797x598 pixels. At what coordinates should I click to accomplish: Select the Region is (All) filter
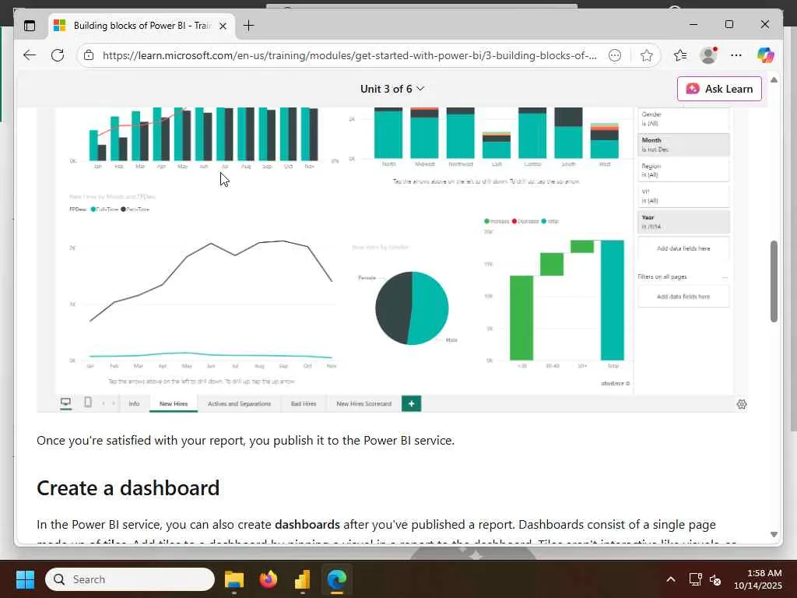(x=683, y=171)
